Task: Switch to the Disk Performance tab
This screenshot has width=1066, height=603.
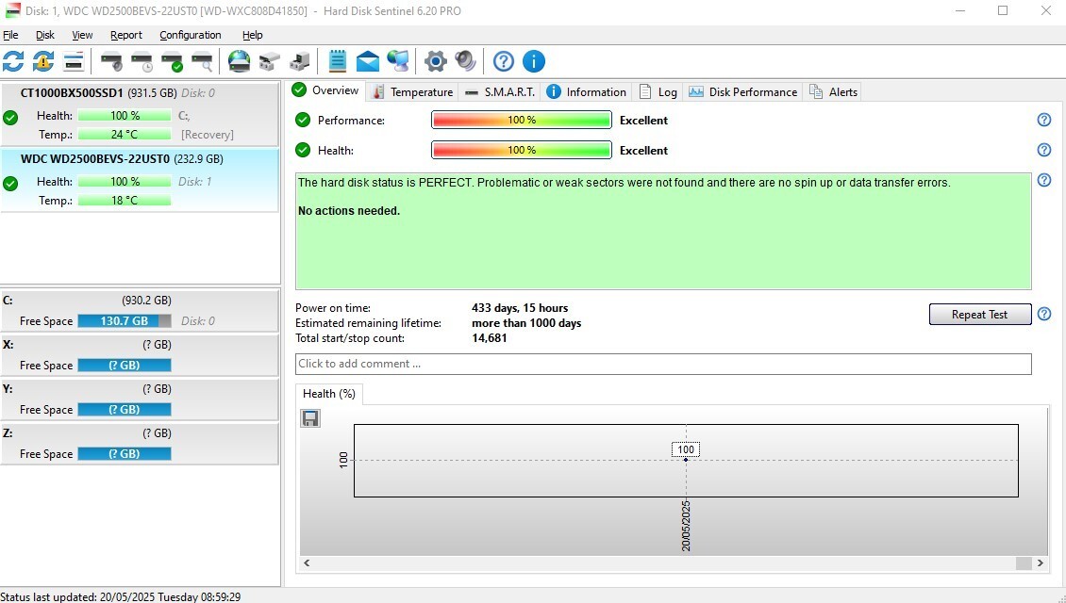Action: [743, 91]
